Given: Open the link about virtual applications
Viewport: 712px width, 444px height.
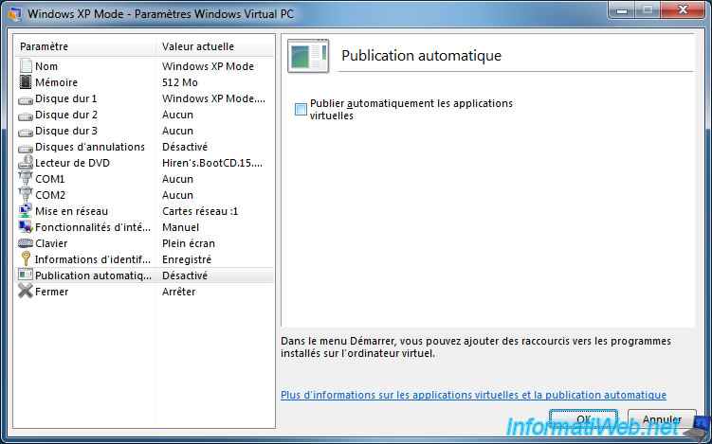Looking at the screenshot, I should point(473,395).
